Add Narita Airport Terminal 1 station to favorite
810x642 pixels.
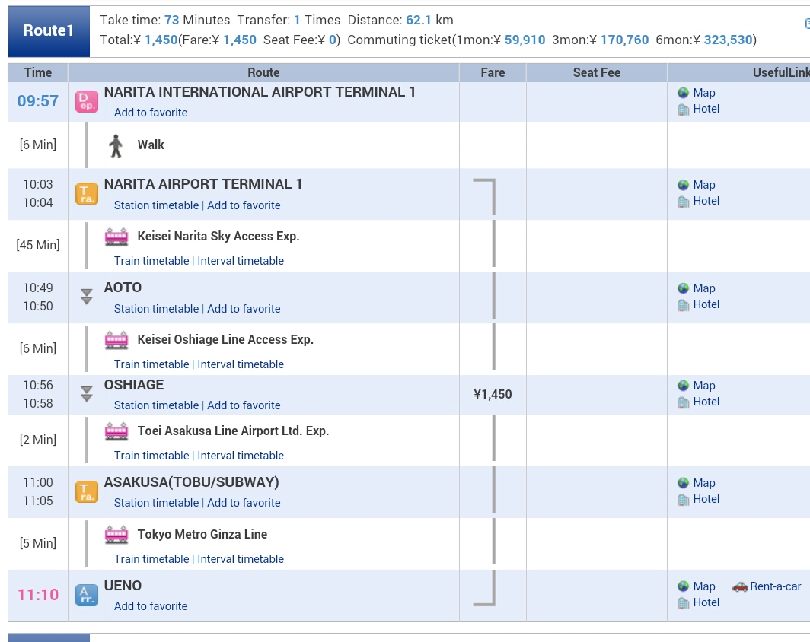coord(244,205)
